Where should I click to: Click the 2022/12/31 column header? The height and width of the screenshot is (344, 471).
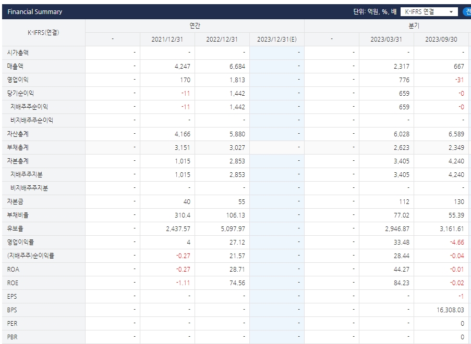pos(222,39)
